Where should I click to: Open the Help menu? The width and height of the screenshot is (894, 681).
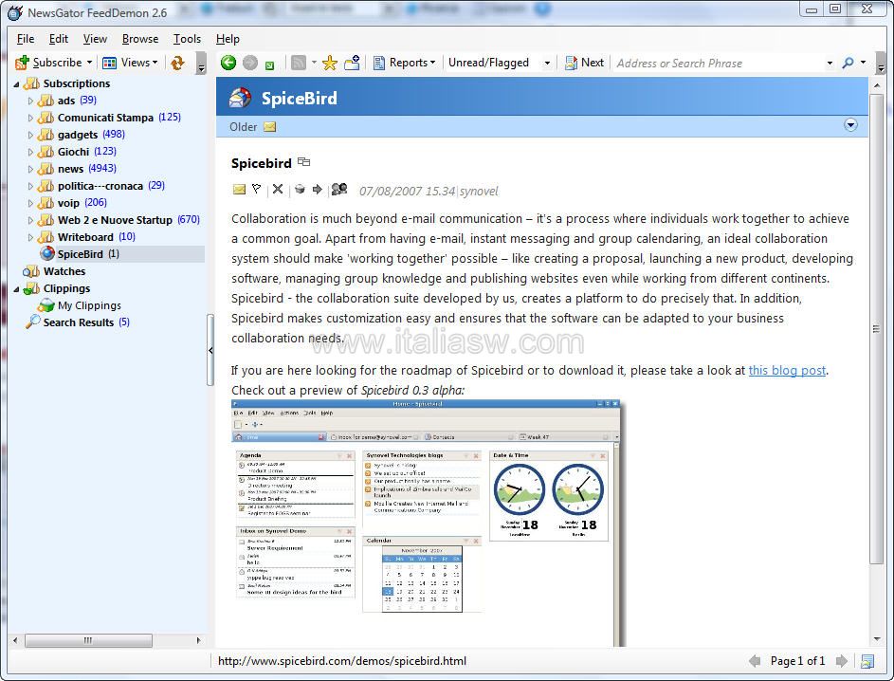[228, 39]
